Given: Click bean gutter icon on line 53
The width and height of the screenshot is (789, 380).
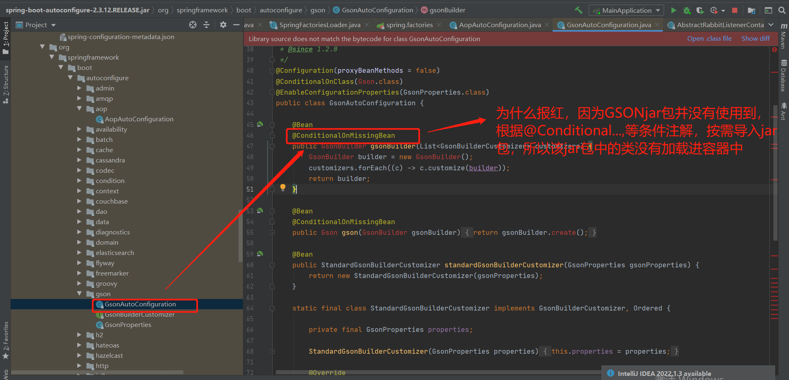Looking at the screenshot, I should pos(260,211).
